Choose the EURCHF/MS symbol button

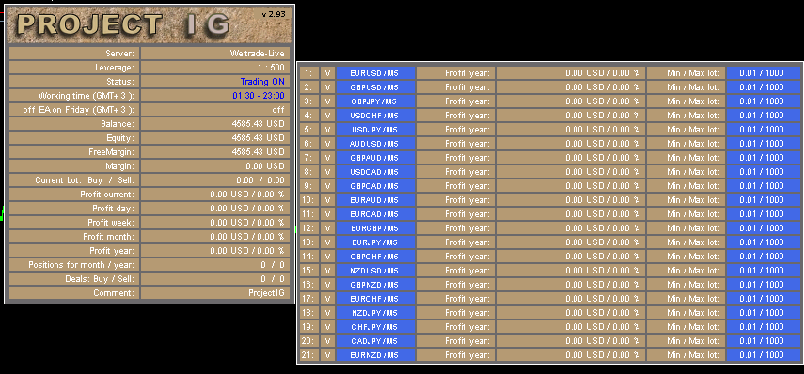click(375, 299)
